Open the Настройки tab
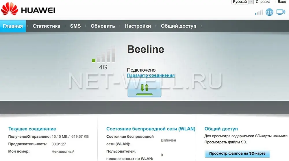 (138, 26)
